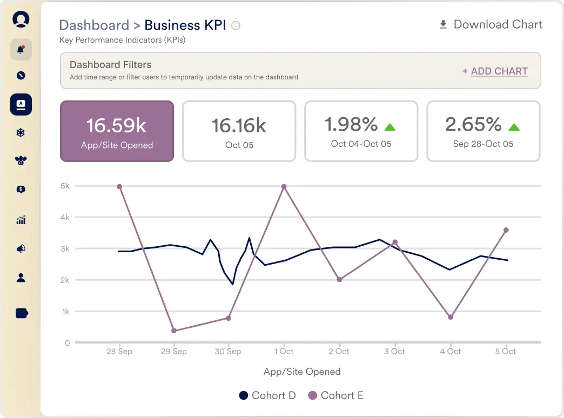This screenshot has height=418, width=564.
Task: Click Cohort E data point on 1 Oct
Action: pyautogui.click(x=284, y=187)
